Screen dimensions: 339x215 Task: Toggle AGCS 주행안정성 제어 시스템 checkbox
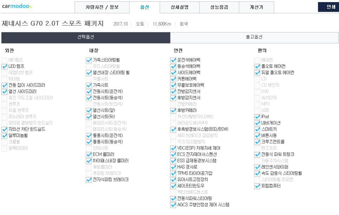point(173,205)
